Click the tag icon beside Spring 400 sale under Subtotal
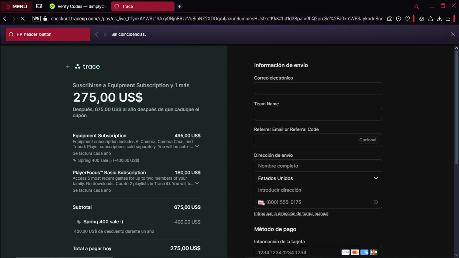 79,222
